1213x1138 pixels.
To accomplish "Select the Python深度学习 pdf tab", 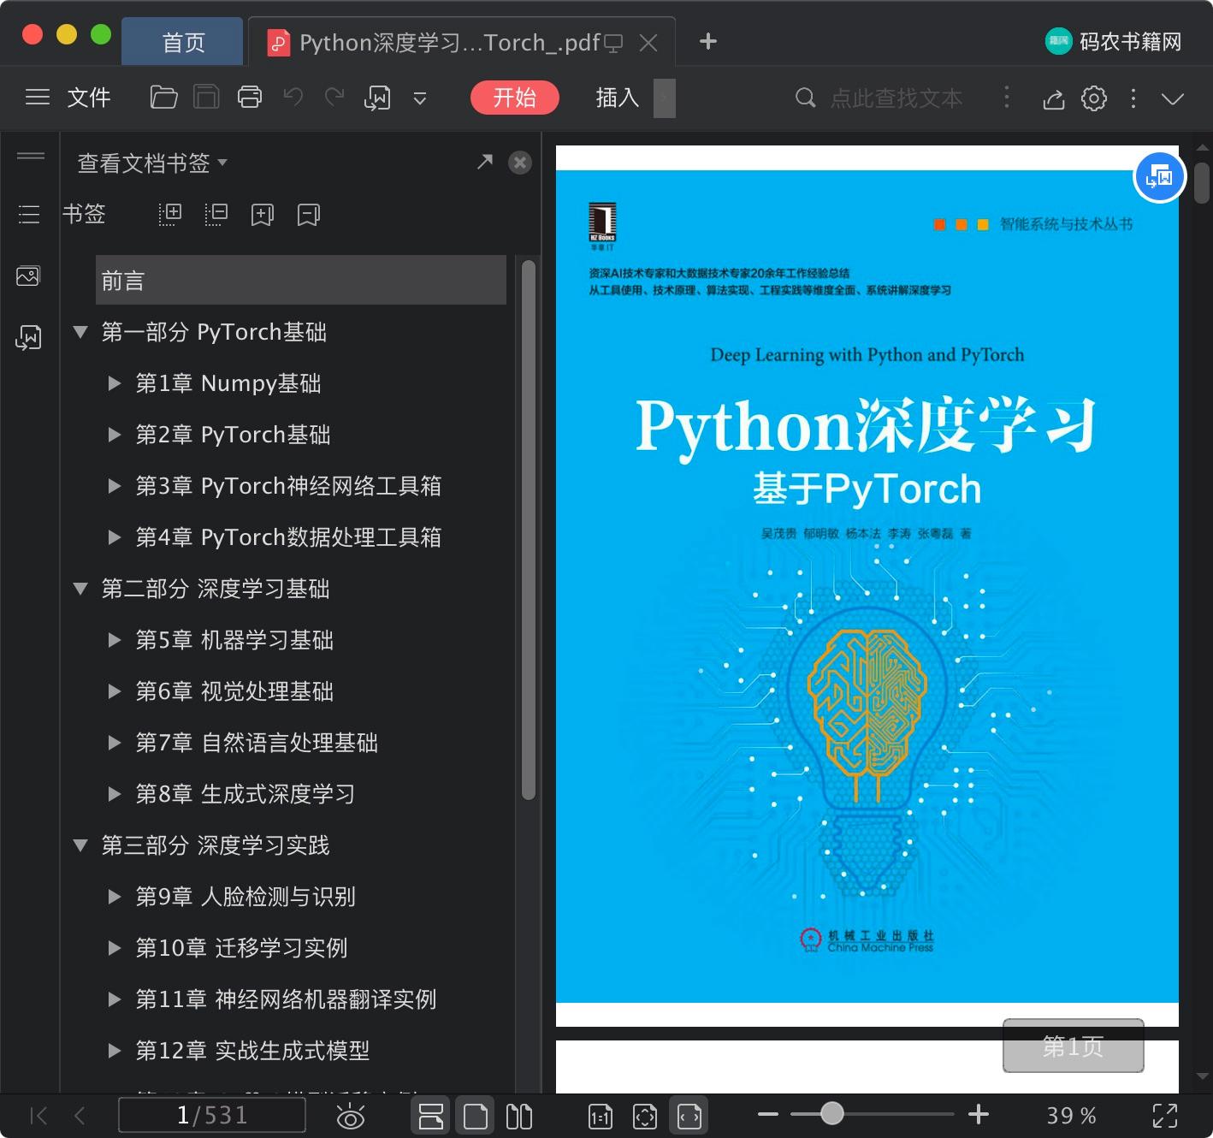I will pos(449,42).
